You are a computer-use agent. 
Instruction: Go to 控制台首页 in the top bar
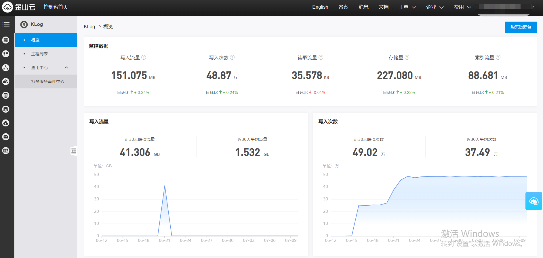[x=56, y=7]
